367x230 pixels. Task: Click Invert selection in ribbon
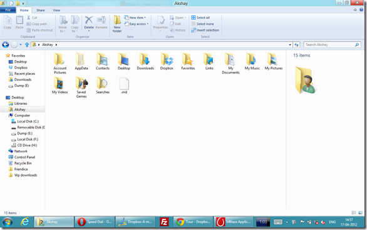pos(205,30)
